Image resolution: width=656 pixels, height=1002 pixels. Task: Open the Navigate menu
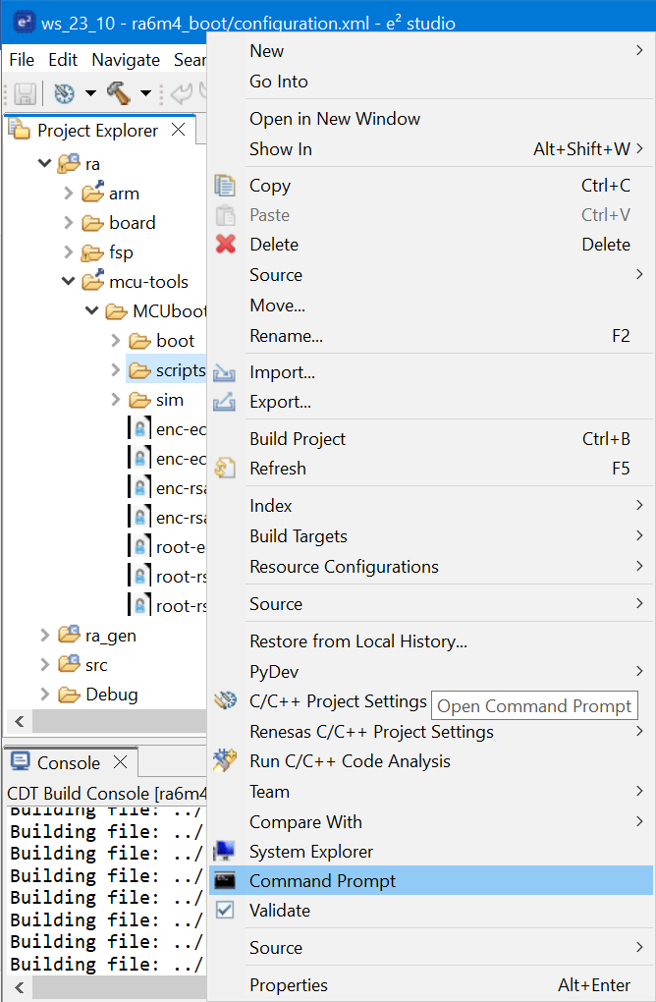[126, 60]
